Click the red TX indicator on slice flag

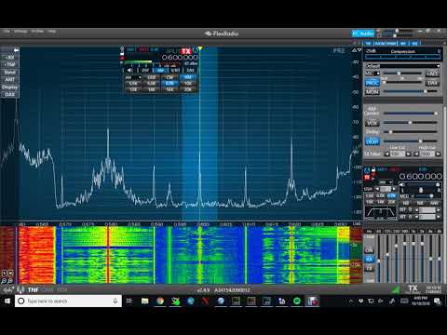coord(186,51)
